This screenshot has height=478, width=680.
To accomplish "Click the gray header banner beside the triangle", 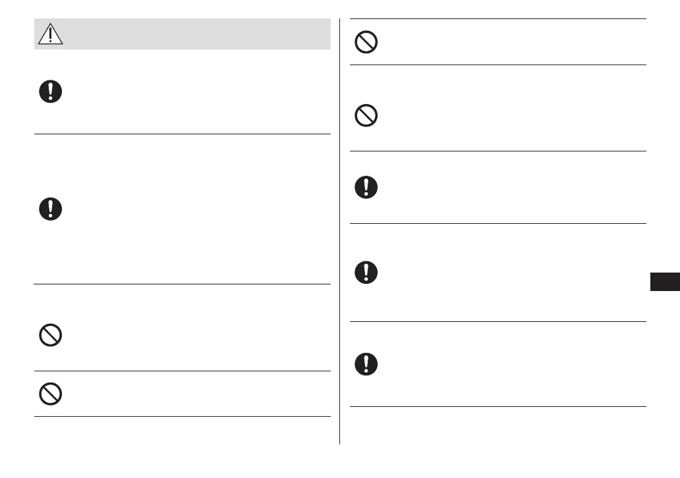I will point(198,34).
